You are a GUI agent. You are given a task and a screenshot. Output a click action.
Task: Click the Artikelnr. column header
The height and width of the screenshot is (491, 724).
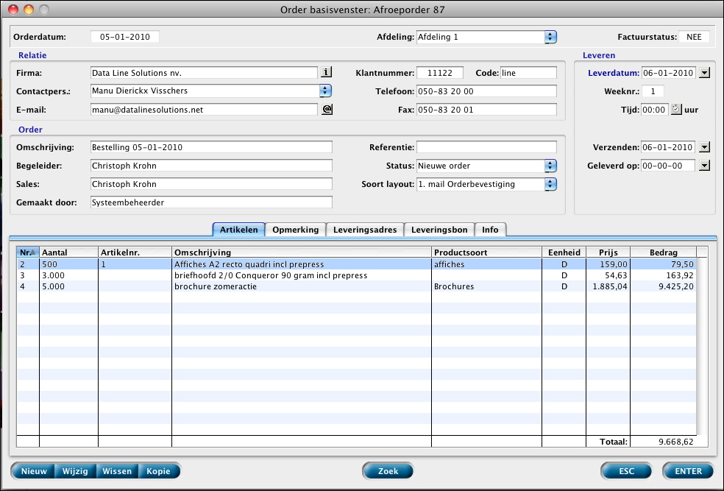pos(135,252)
